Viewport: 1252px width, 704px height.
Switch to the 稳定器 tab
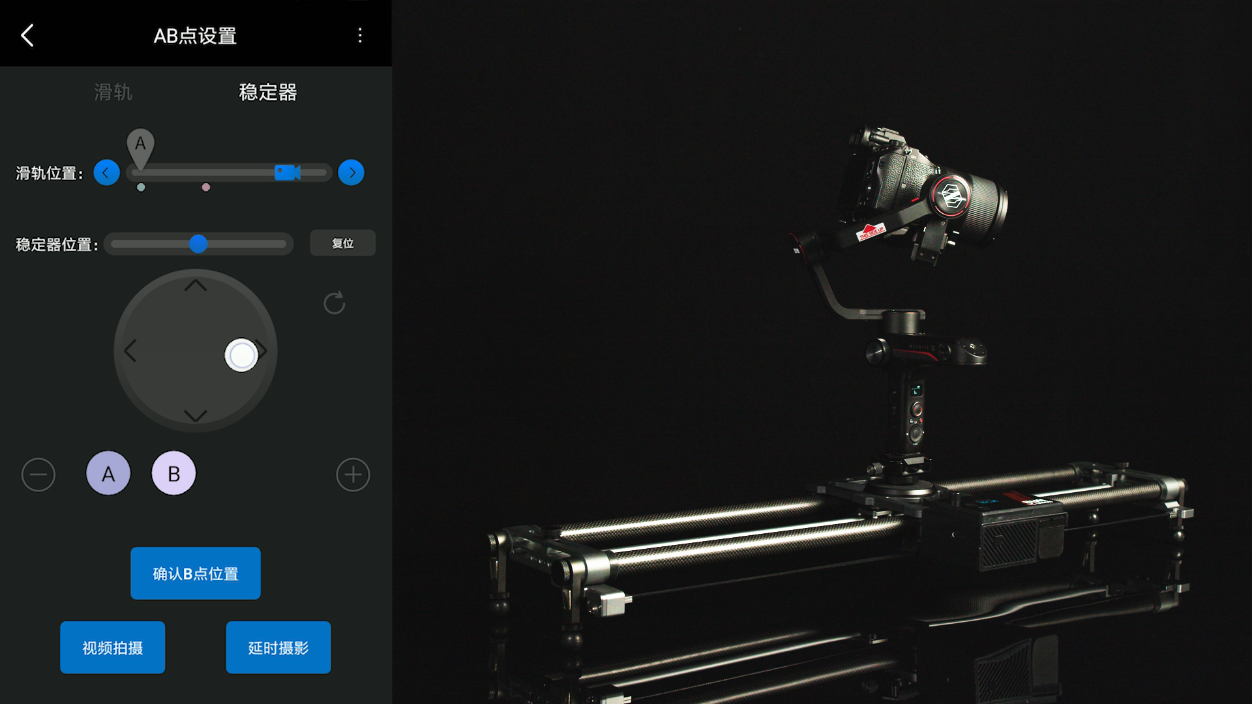click(268, 92)
